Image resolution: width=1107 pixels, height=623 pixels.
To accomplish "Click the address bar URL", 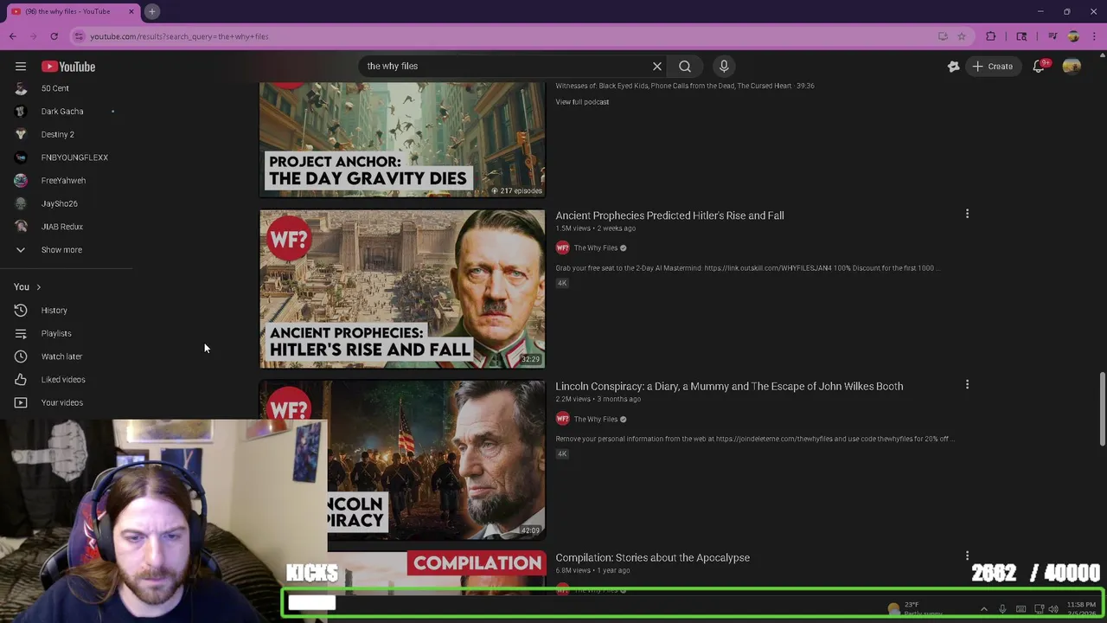I will pyautogui.click(x=179, y=36).
